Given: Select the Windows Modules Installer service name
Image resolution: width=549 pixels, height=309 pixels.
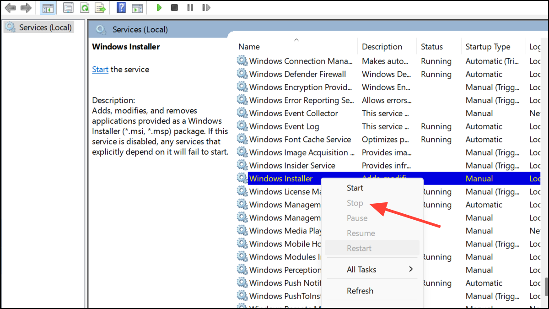Looking at the screenshot, I should click(x=285, y=257).
